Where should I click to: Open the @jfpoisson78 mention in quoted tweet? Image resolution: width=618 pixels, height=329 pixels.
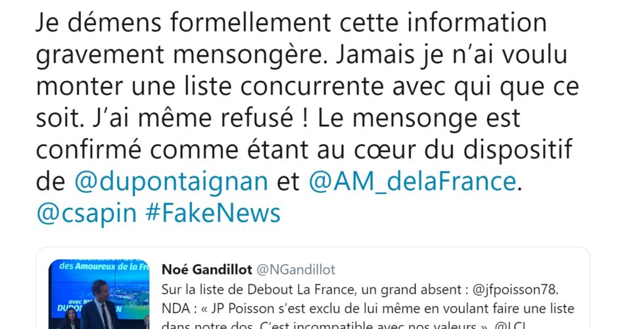(x=515, y=290)
